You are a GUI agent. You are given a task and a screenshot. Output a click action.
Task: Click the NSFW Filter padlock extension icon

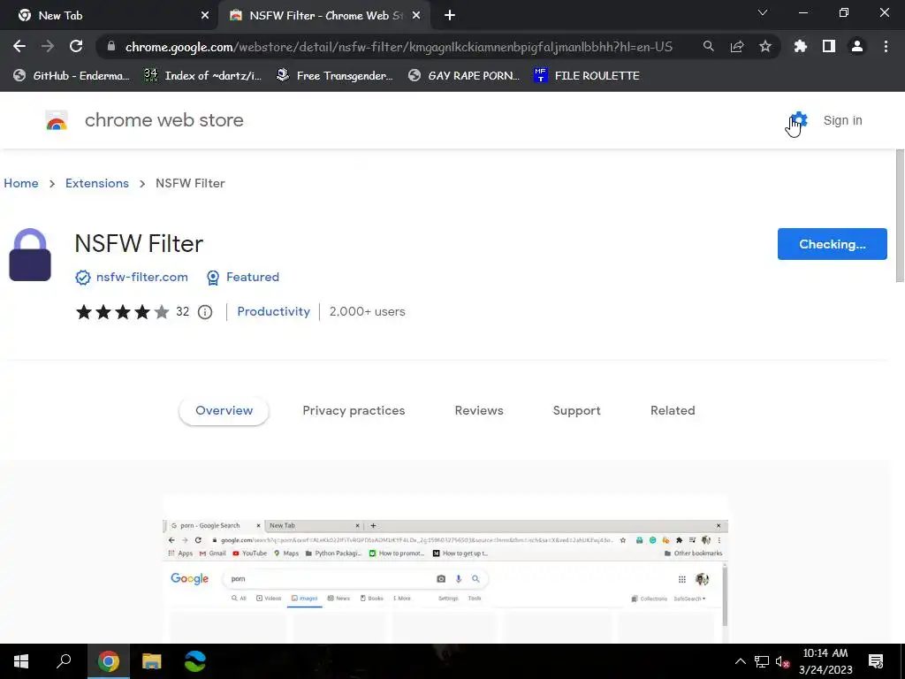(30, 255)
